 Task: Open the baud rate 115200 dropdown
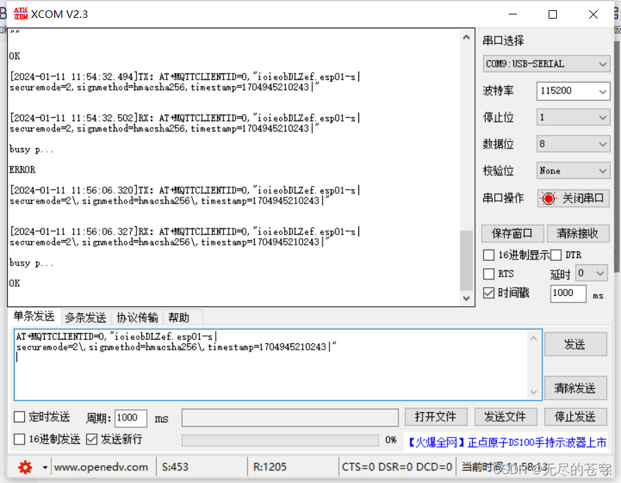coord(573,91)
